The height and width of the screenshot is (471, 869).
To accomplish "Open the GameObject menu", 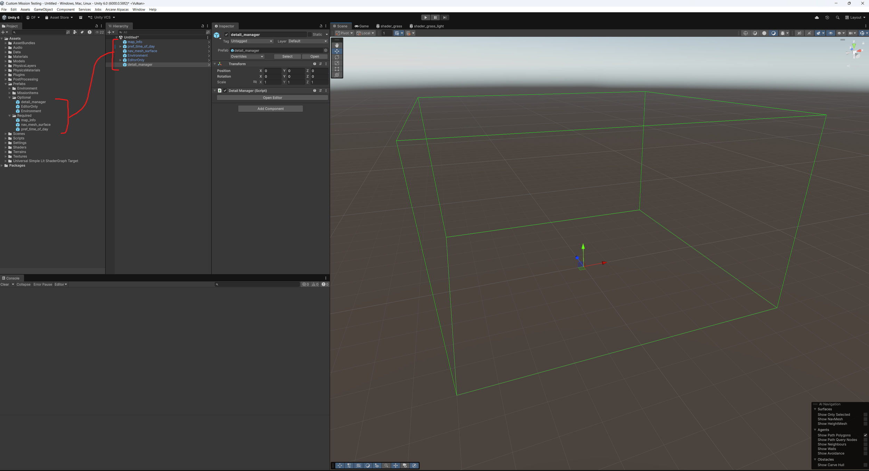I will click(x=43, y=9).
